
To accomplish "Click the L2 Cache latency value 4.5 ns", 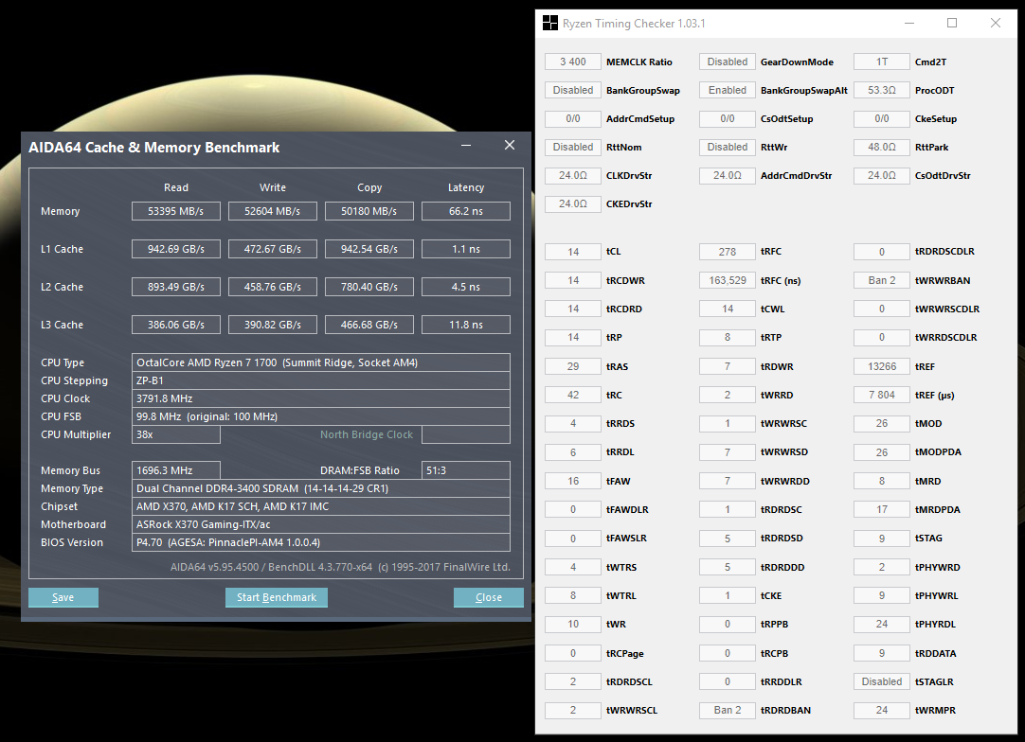I will (x=466, y=287).
